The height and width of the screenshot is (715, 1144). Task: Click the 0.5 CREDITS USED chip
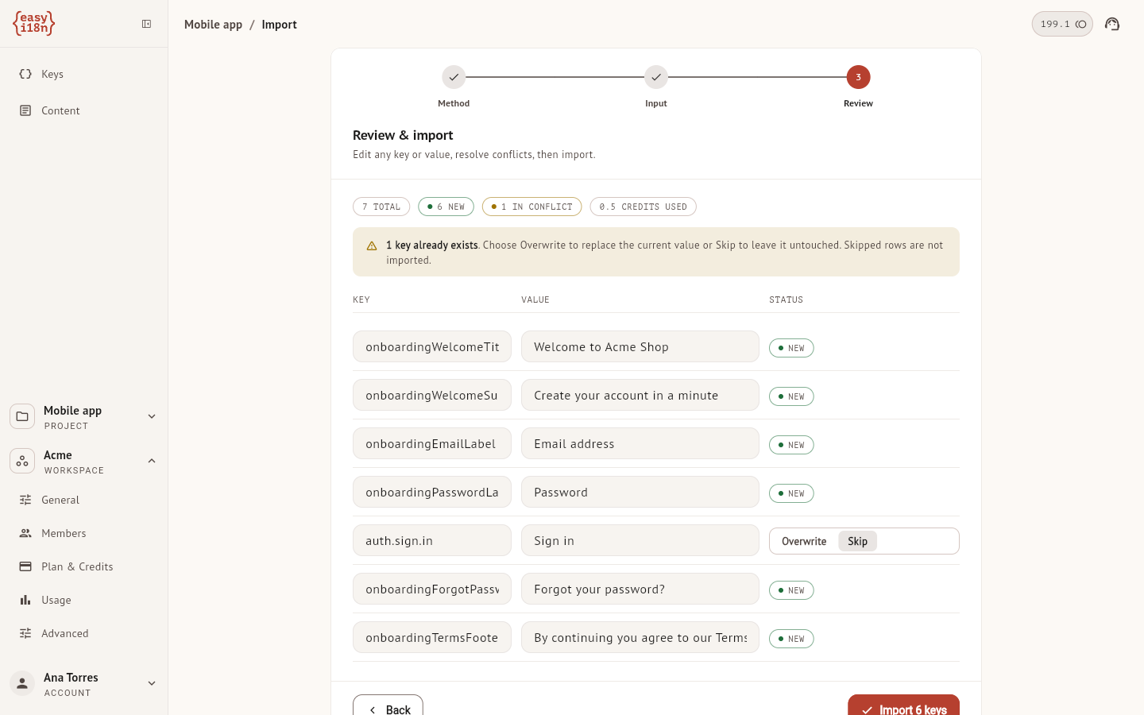[643, 207]
